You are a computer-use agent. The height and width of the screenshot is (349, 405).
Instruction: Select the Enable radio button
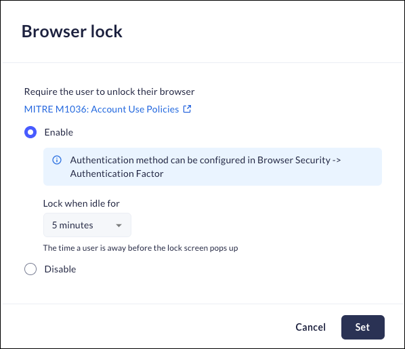pyautogui.click(x=30, y=132)
